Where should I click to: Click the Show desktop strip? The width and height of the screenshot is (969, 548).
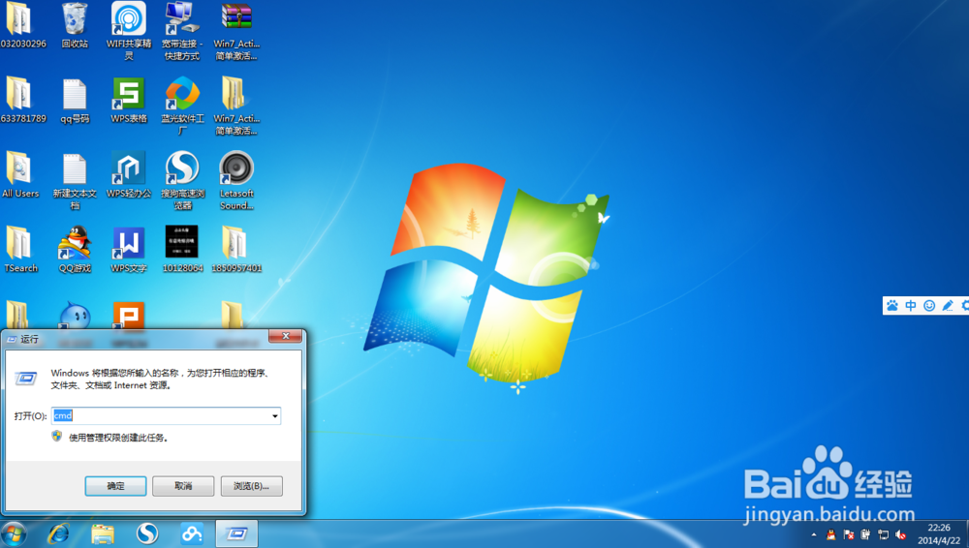pos(966,533)
